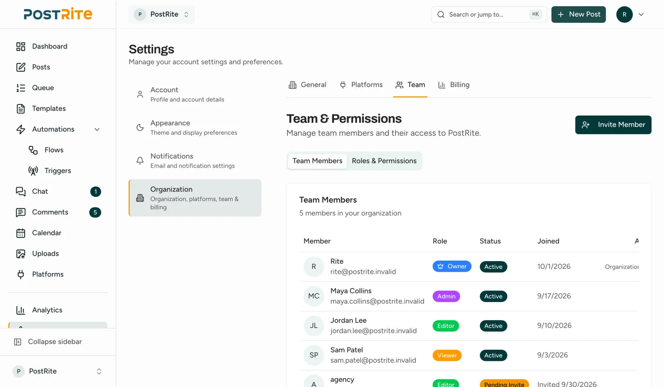
Task: Click the Search or jump to field
Action: click(489, 15)
